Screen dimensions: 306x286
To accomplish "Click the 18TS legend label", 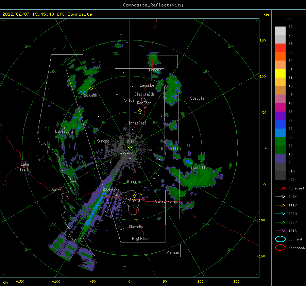I will (x=292, y=231).
